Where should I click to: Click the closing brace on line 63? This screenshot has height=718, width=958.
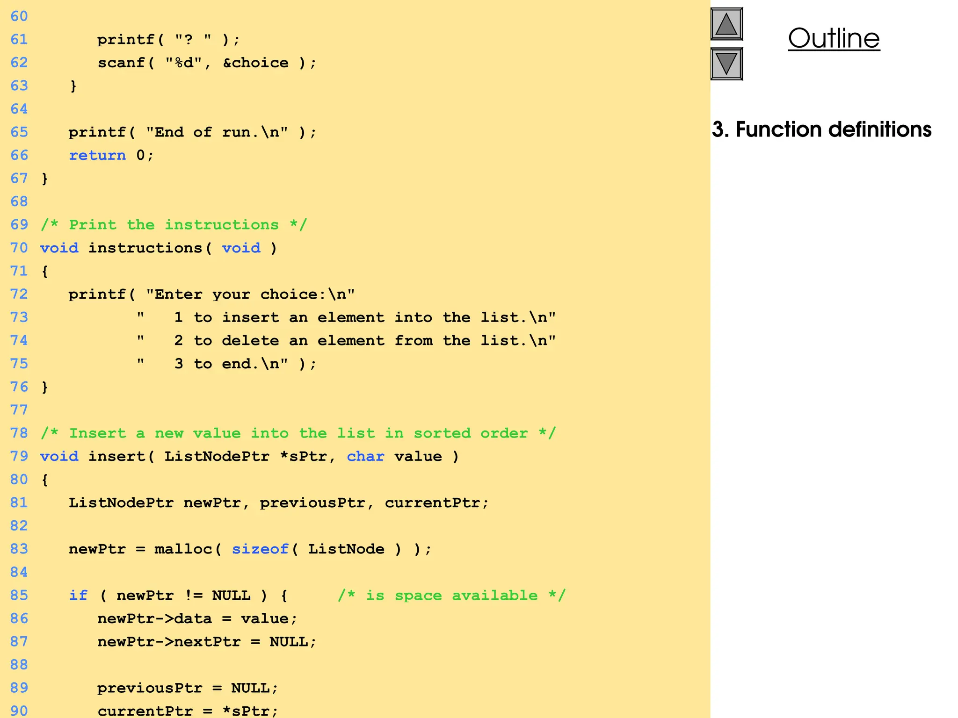pyautogui.click(x=73, y=86)
